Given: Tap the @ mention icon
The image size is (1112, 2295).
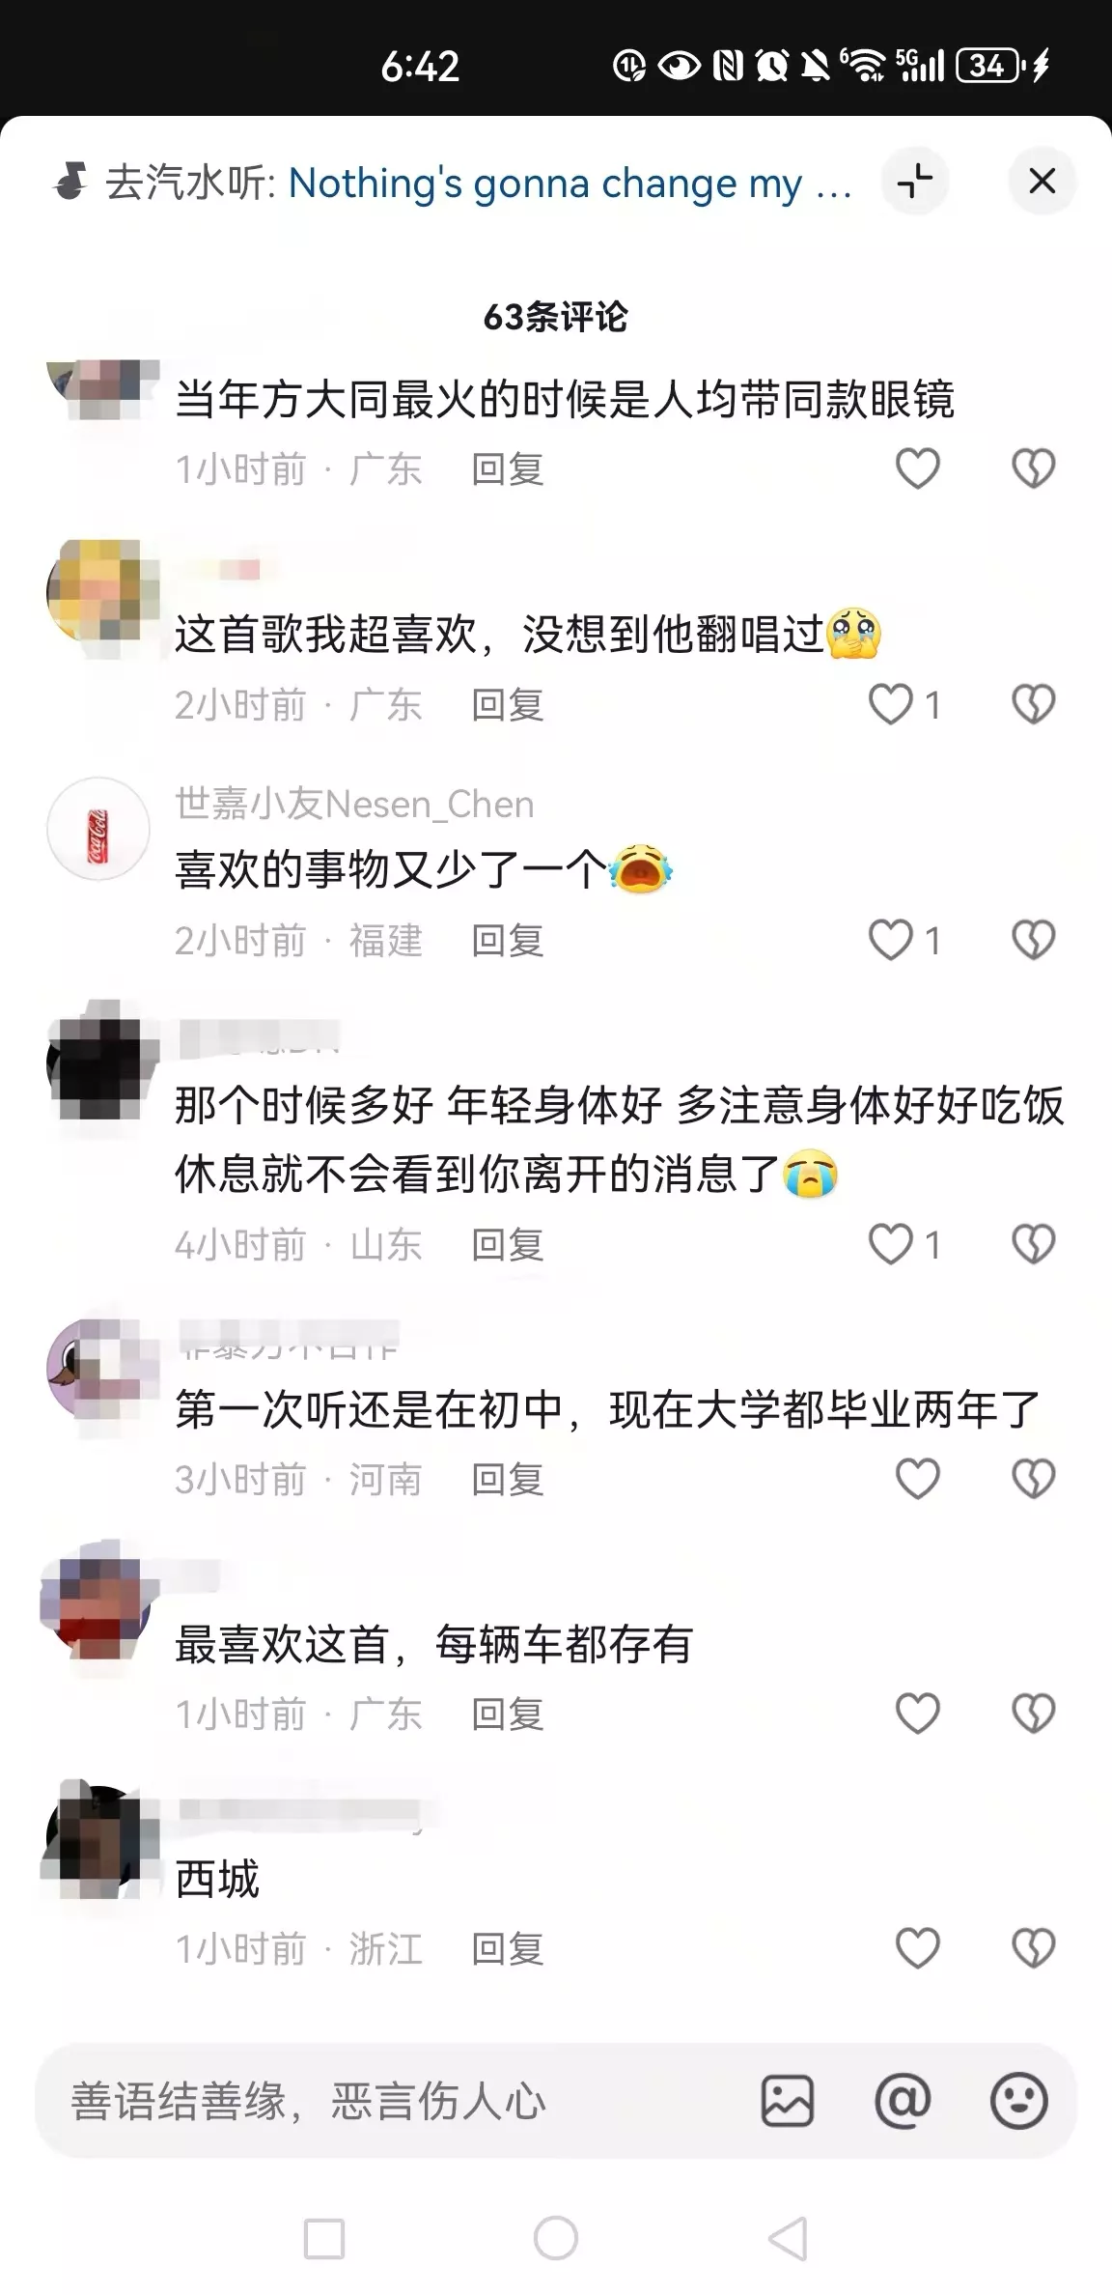Looking at the screenshot, I should point(903,2100).
